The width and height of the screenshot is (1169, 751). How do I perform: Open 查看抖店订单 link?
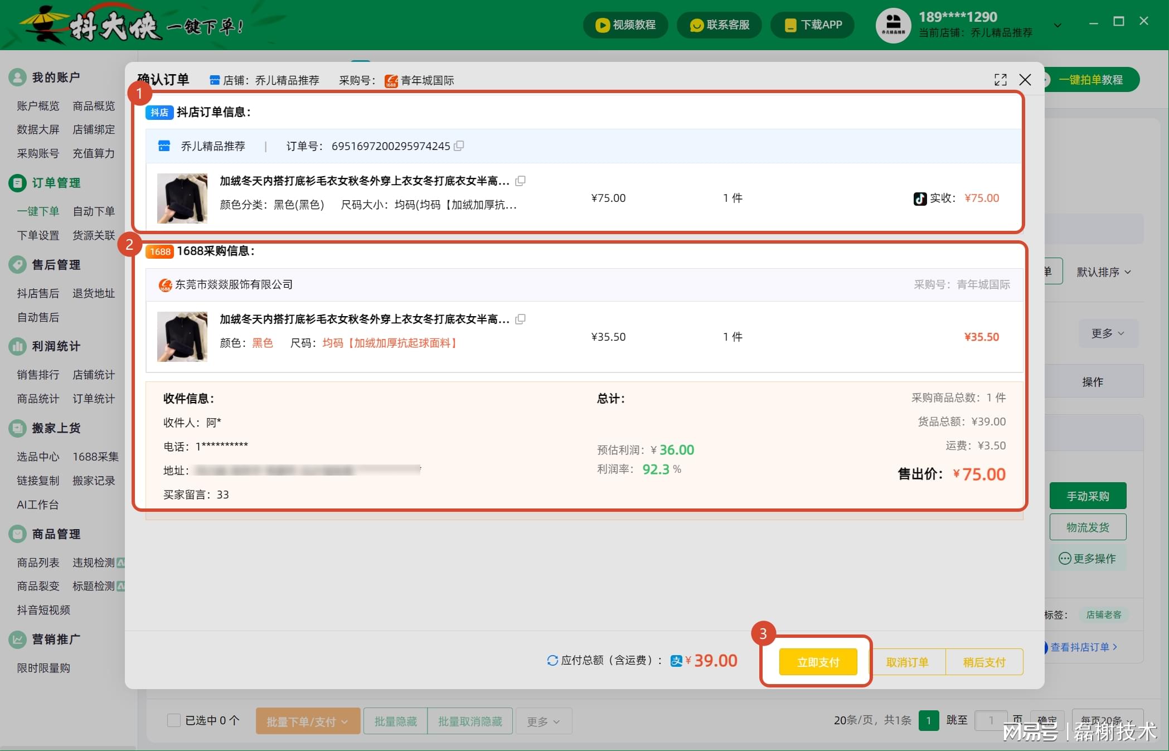pyautogui.click(x=1083, y=647)
